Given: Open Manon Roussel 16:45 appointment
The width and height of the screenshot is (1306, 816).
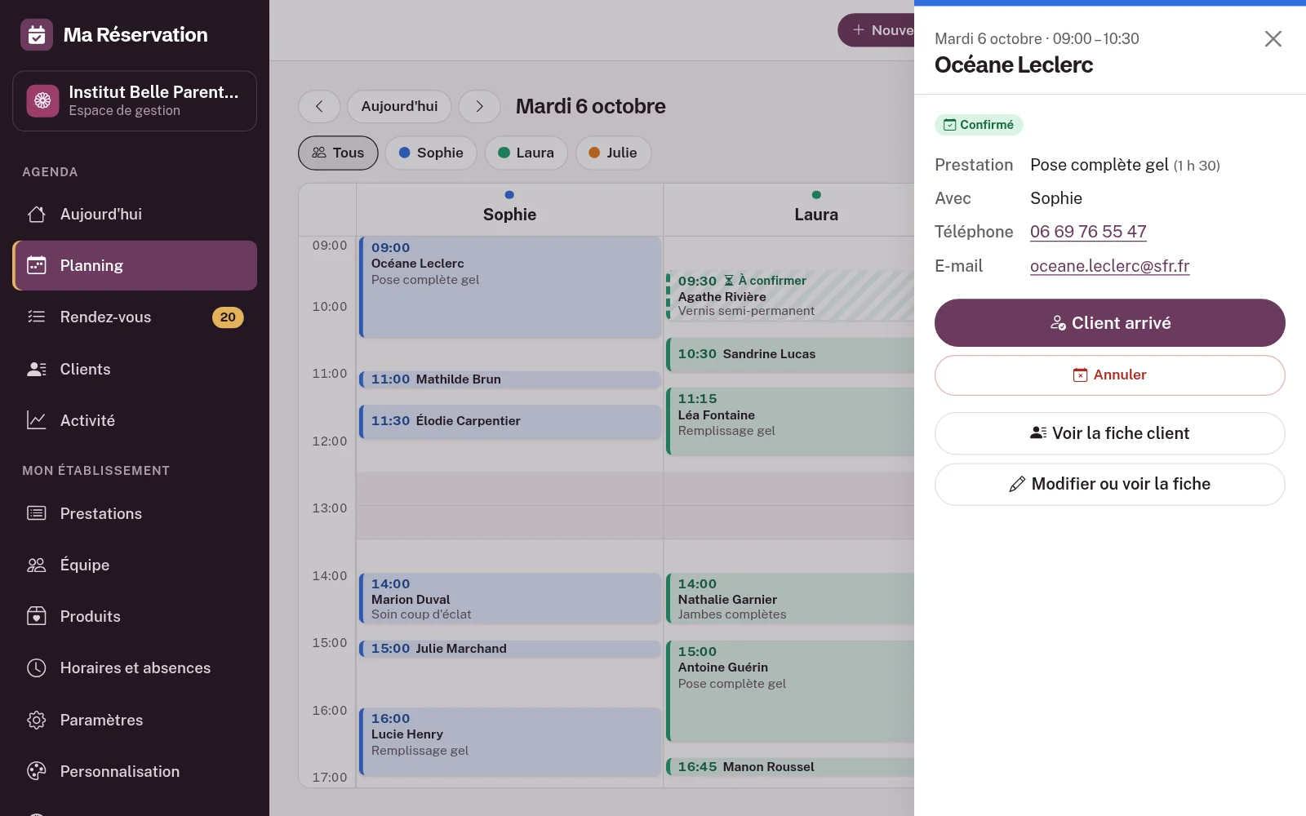Looking at the screenshot, I should point(790,767).
